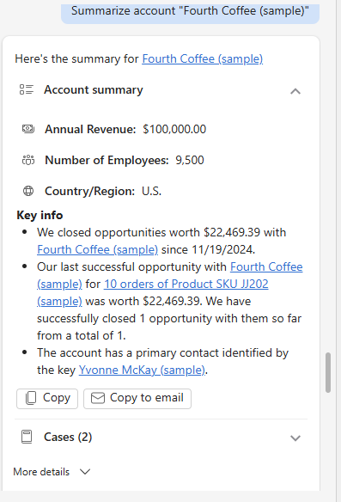Viewport: 341px width, 502px height.
Task: Click the Copy button
Action: click(x=47, y=399)
